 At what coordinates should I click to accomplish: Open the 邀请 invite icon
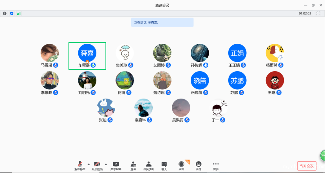(133, 165)
